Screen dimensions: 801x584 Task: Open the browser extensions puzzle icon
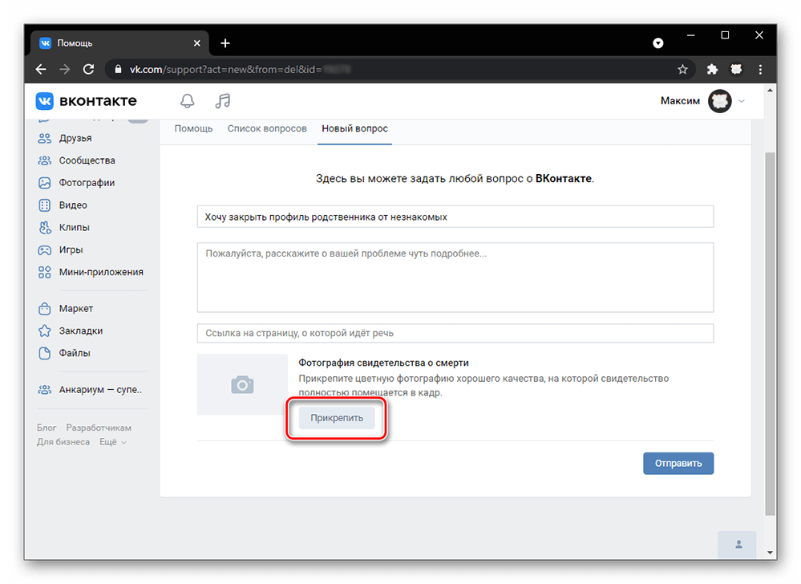pyautogui.click(x=712, y=70)
